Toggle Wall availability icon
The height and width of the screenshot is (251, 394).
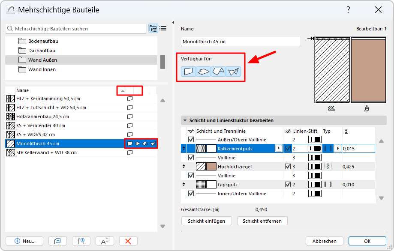tap(188, 72)
